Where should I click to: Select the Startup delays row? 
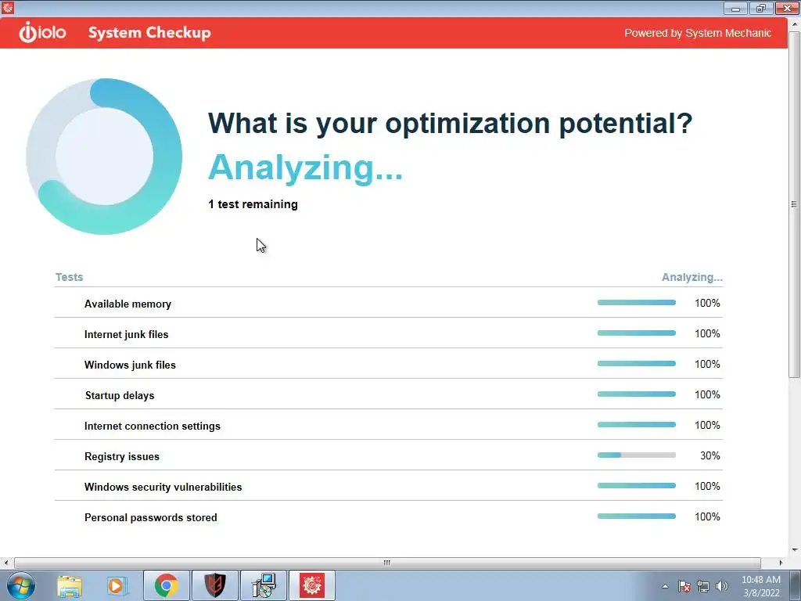tap(388, 394)
